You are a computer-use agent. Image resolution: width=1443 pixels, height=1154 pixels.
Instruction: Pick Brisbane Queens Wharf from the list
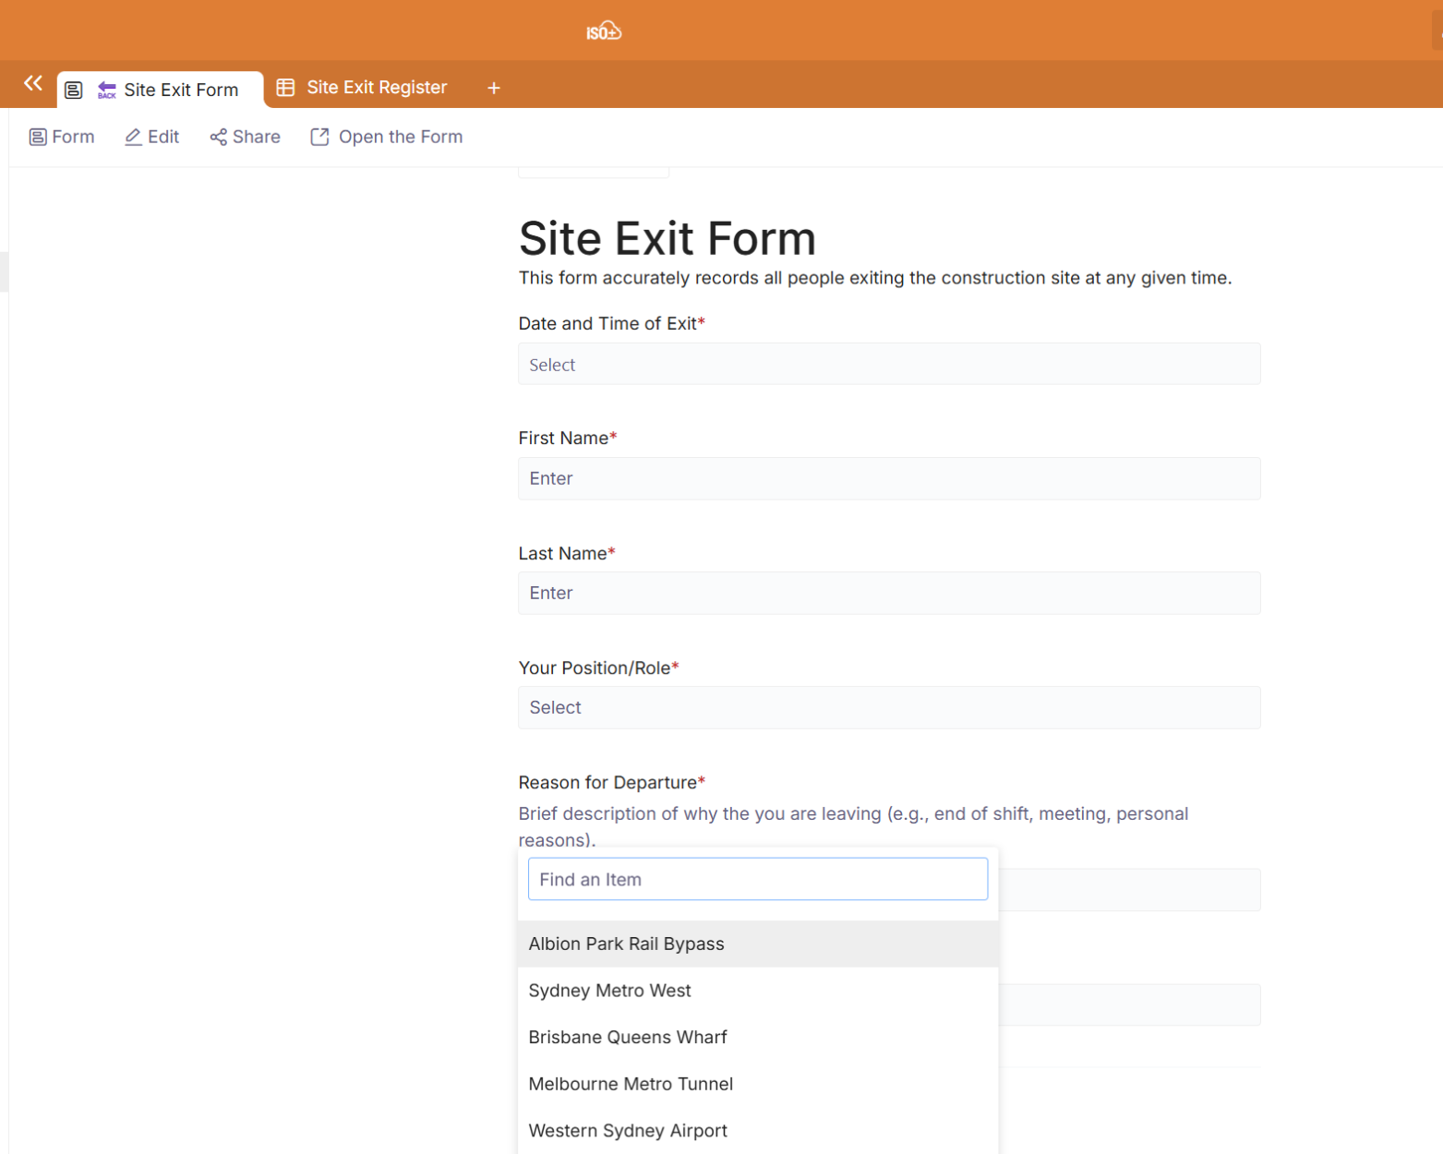(628, 1037)
